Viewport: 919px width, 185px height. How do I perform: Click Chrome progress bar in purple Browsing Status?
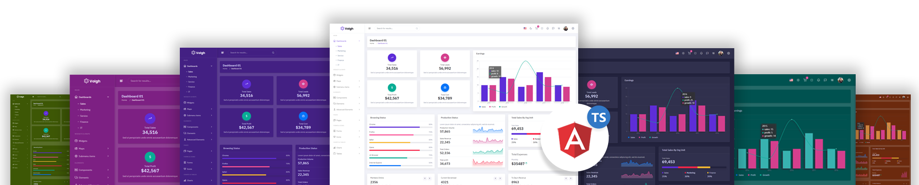click(x=256, y=159)
